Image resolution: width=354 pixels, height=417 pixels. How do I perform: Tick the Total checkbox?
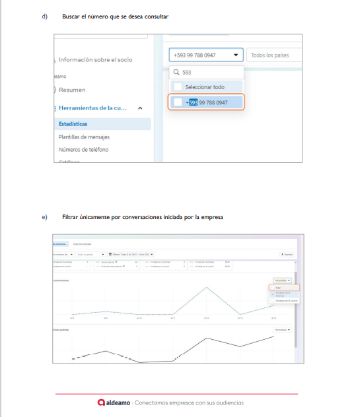point(273,288)
